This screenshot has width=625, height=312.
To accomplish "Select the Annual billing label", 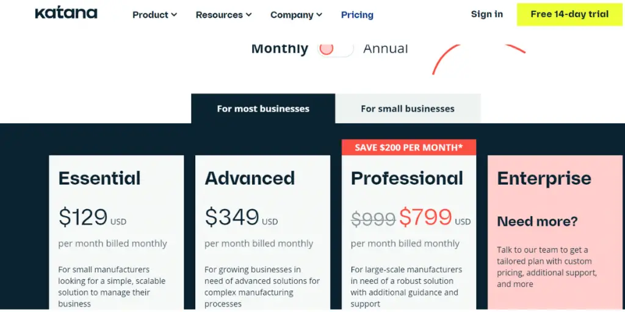I will tap(386, 49).
